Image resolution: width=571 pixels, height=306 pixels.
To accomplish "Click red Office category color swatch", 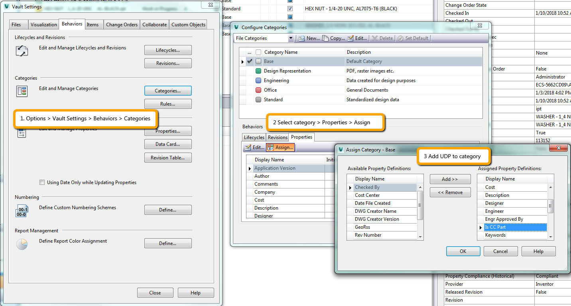I will point(258,90).
